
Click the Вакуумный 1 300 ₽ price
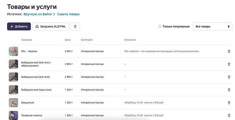pos(69,102)
